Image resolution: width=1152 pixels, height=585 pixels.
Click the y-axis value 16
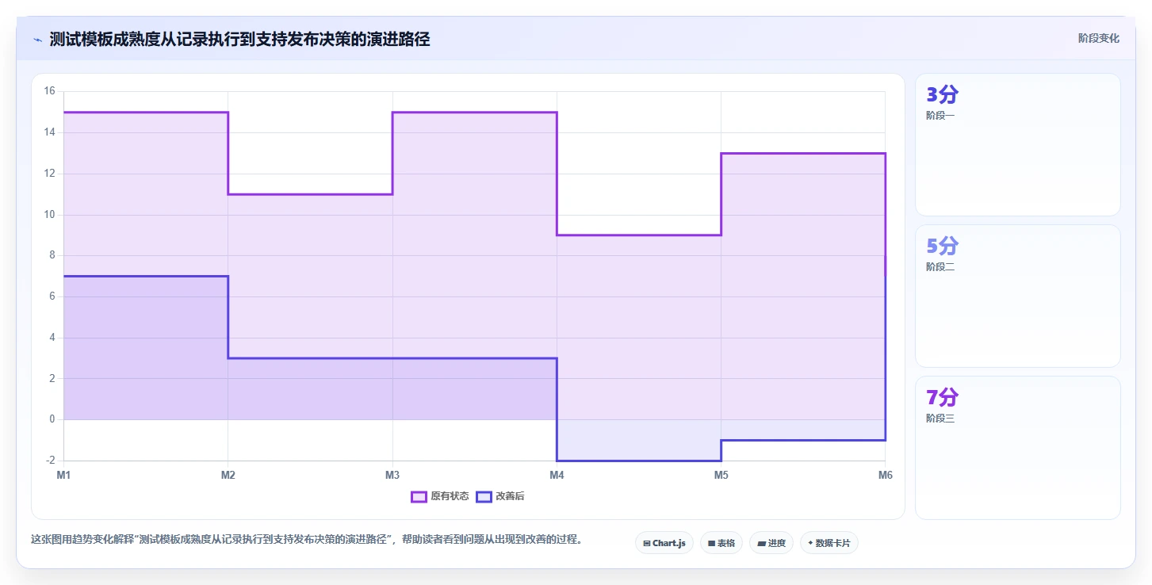point(49,91)
